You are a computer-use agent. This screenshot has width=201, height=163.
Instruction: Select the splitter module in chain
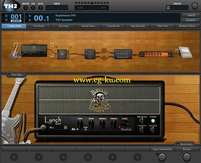[90, 54]
